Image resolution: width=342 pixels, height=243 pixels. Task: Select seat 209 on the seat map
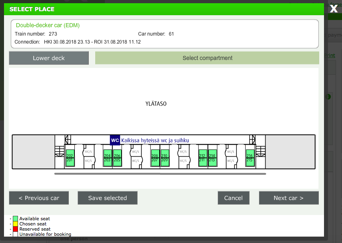click(164, 160)
